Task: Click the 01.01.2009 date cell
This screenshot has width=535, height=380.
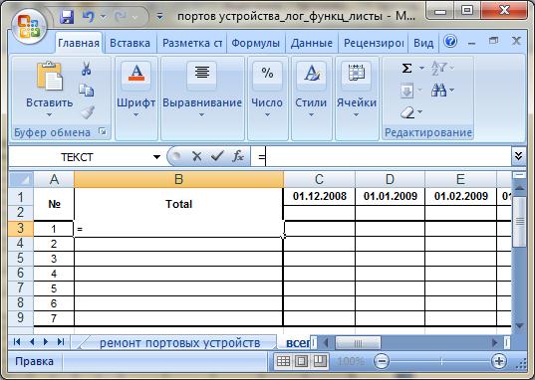Action: [391, 196]
